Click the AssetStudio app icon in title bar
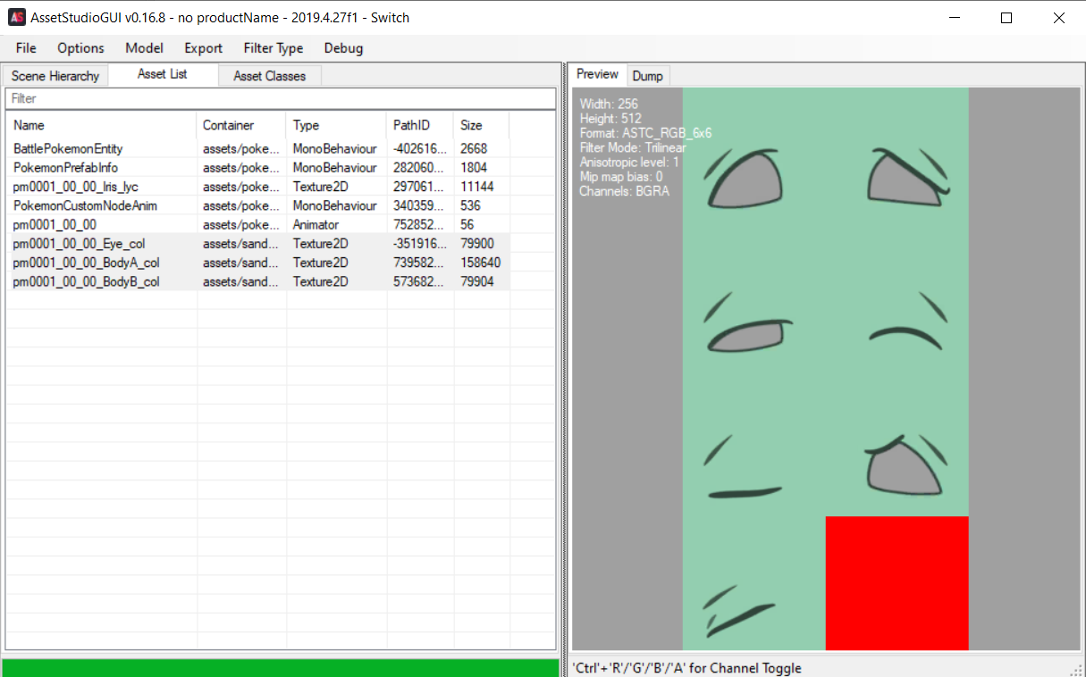 [16, 17]
